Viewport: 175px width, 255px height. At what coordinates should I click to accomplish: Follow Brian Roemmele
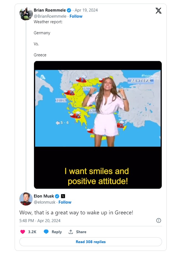tap(76, 16)
